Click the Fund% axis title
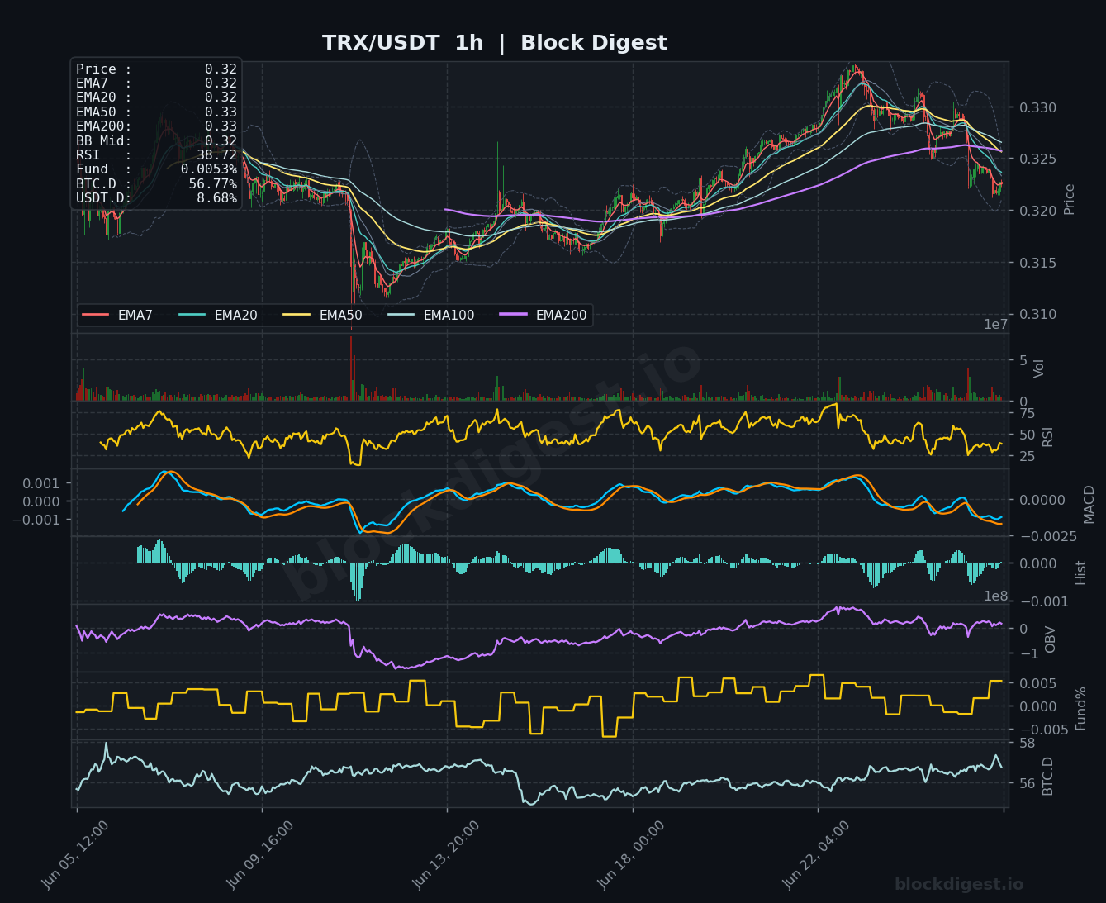This screenshot has height=903, width=1106. coord(1080,708)
